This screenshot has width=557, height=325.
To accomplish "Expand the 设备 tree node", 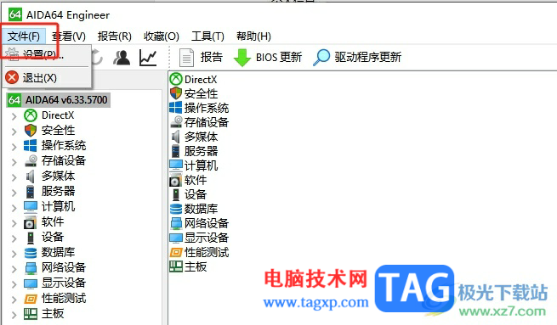I will click(x=14, y=238).
